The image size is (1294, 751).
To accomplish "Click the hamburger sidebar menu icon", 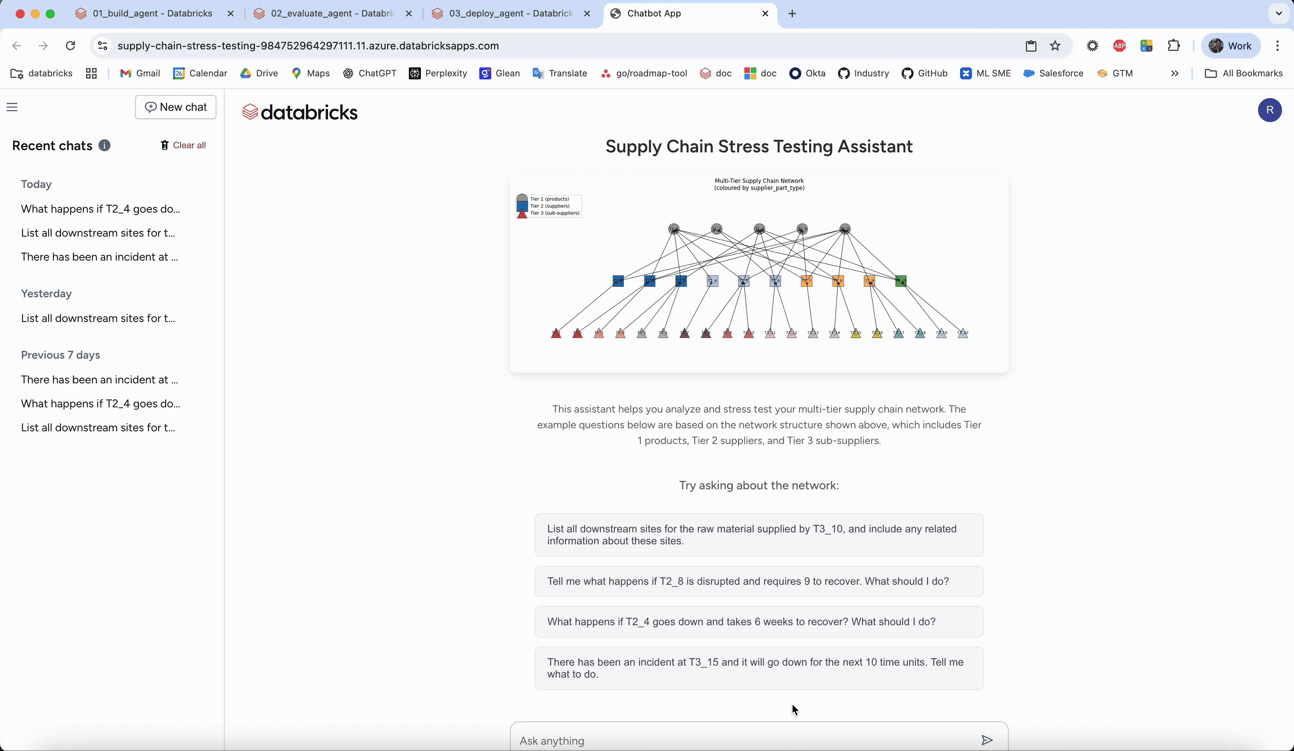I will tap(12, 107).
